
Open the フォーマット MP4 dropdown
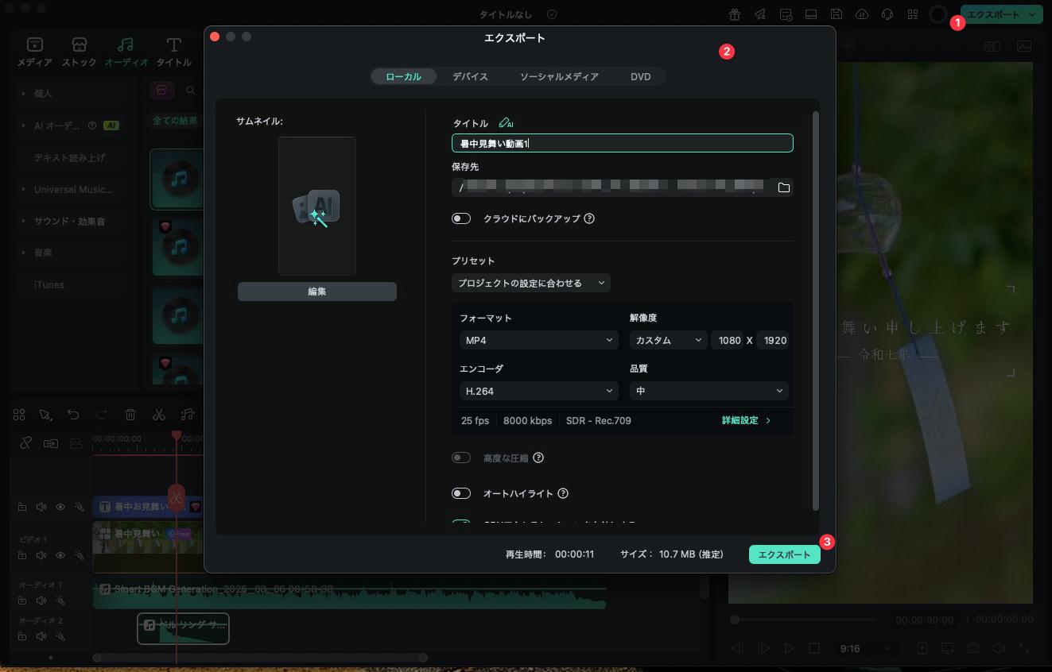(x=538, y=340)
